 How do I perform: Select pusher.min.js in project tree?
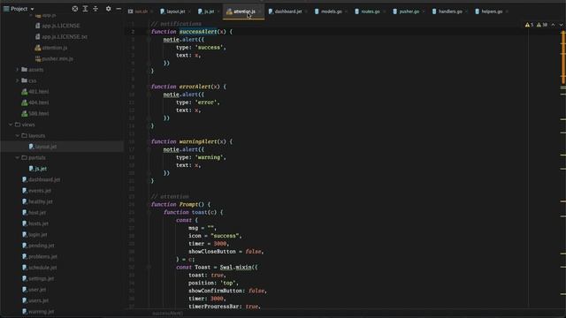[54, 59]
